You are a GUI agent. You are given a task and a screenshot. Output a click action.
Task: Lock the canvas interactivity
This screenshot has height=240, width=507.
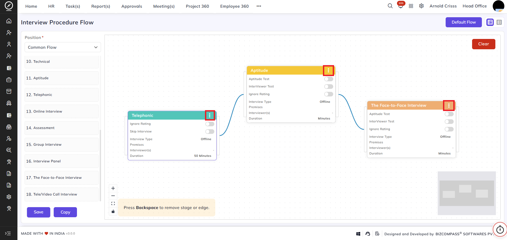point(113,211)
